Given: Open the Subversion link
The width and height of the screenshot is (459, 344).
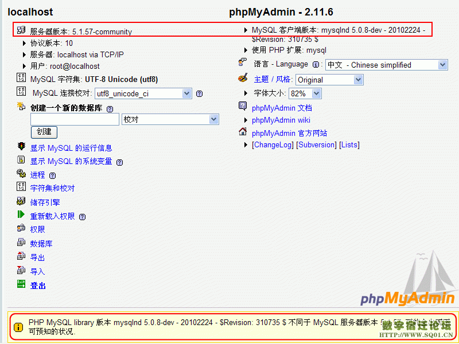Looking at the screenshot, I should point(317,145).
